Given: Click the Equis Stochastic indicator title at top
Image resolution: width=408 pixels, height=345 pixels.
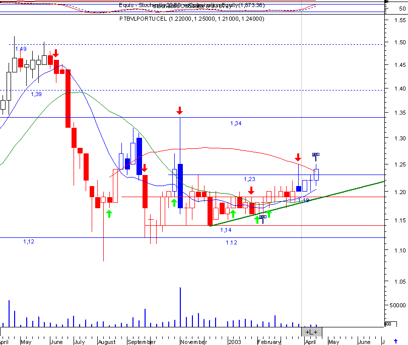Looking at the screenshot, I should [192, 5].
